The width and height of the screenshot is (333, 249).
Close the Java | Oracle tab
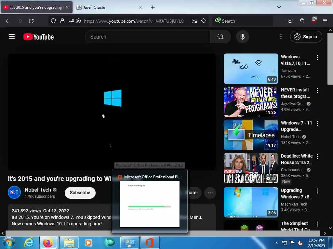140,7
